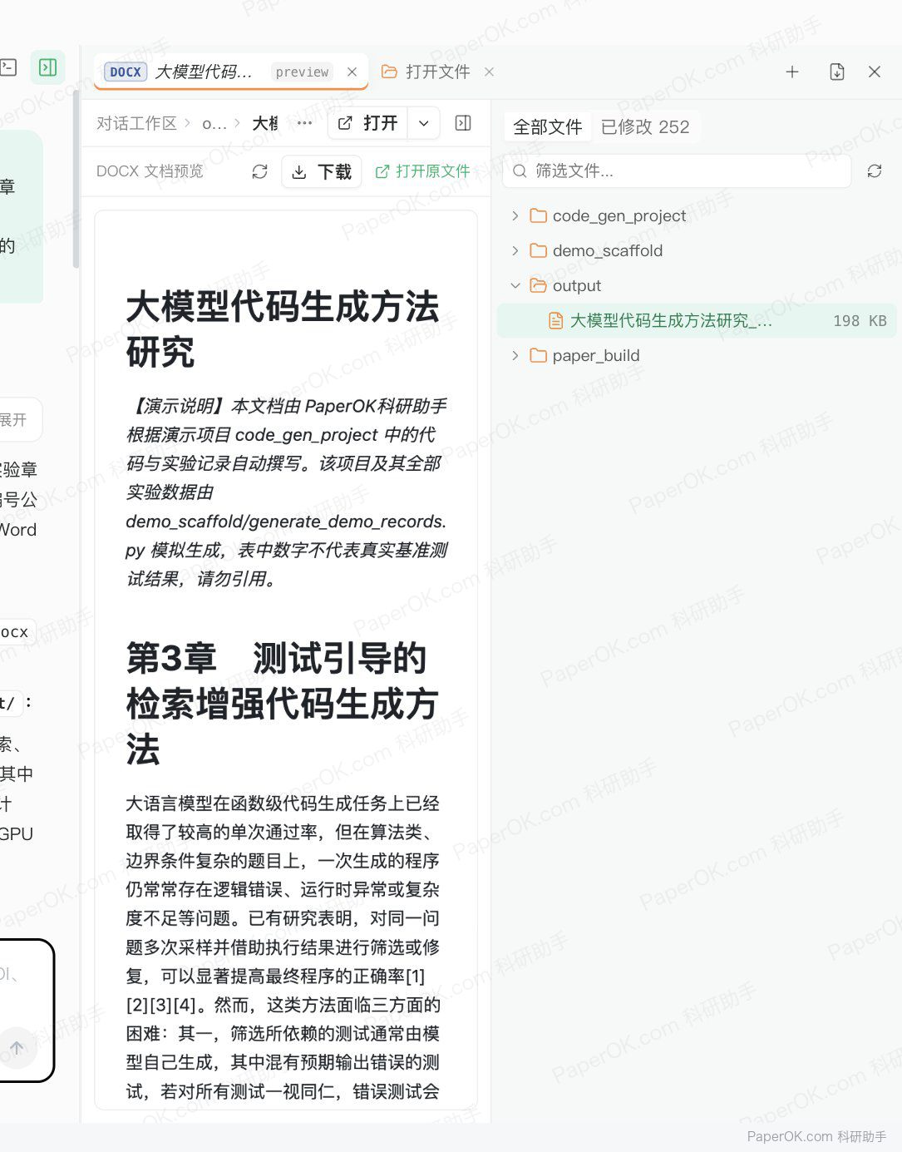Select the 已修改 252 tab
The height and width of the screenshot is (1152, 902).
[x=645, y=126]
